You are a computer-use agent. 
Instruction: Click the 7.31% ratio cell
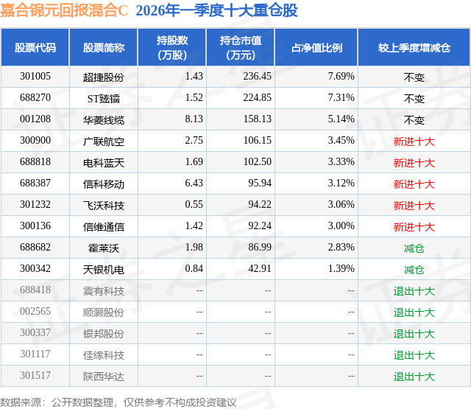pos(341,98)
